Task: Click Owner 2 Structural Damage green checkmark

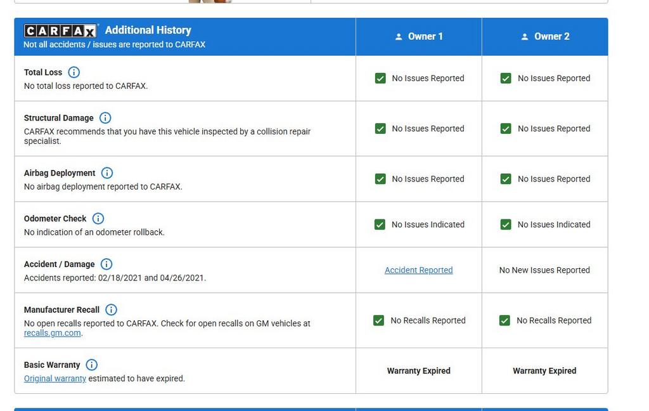Action: click(506, 128)
